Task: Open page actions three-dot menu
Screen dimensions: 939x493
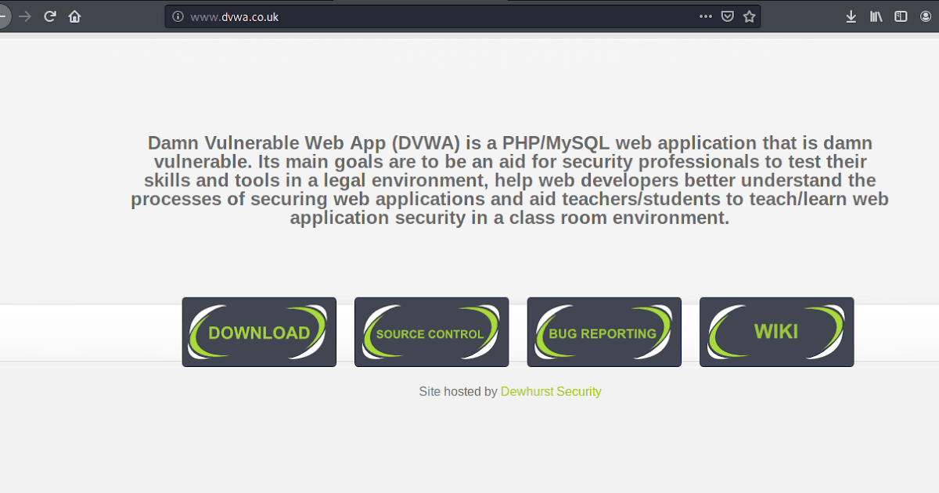Action: [x=706, y=16]
